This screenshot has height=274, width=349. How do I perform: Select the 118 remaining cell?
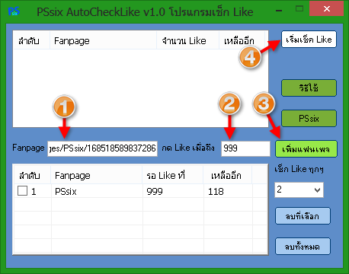(228, 191)
